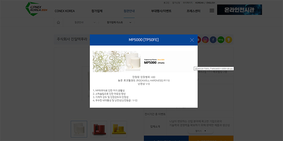Image resolution: width=283 pixels, height=141 pixels.
Task: Open the CONEX KOREA menu
Action: click(65, 11)
